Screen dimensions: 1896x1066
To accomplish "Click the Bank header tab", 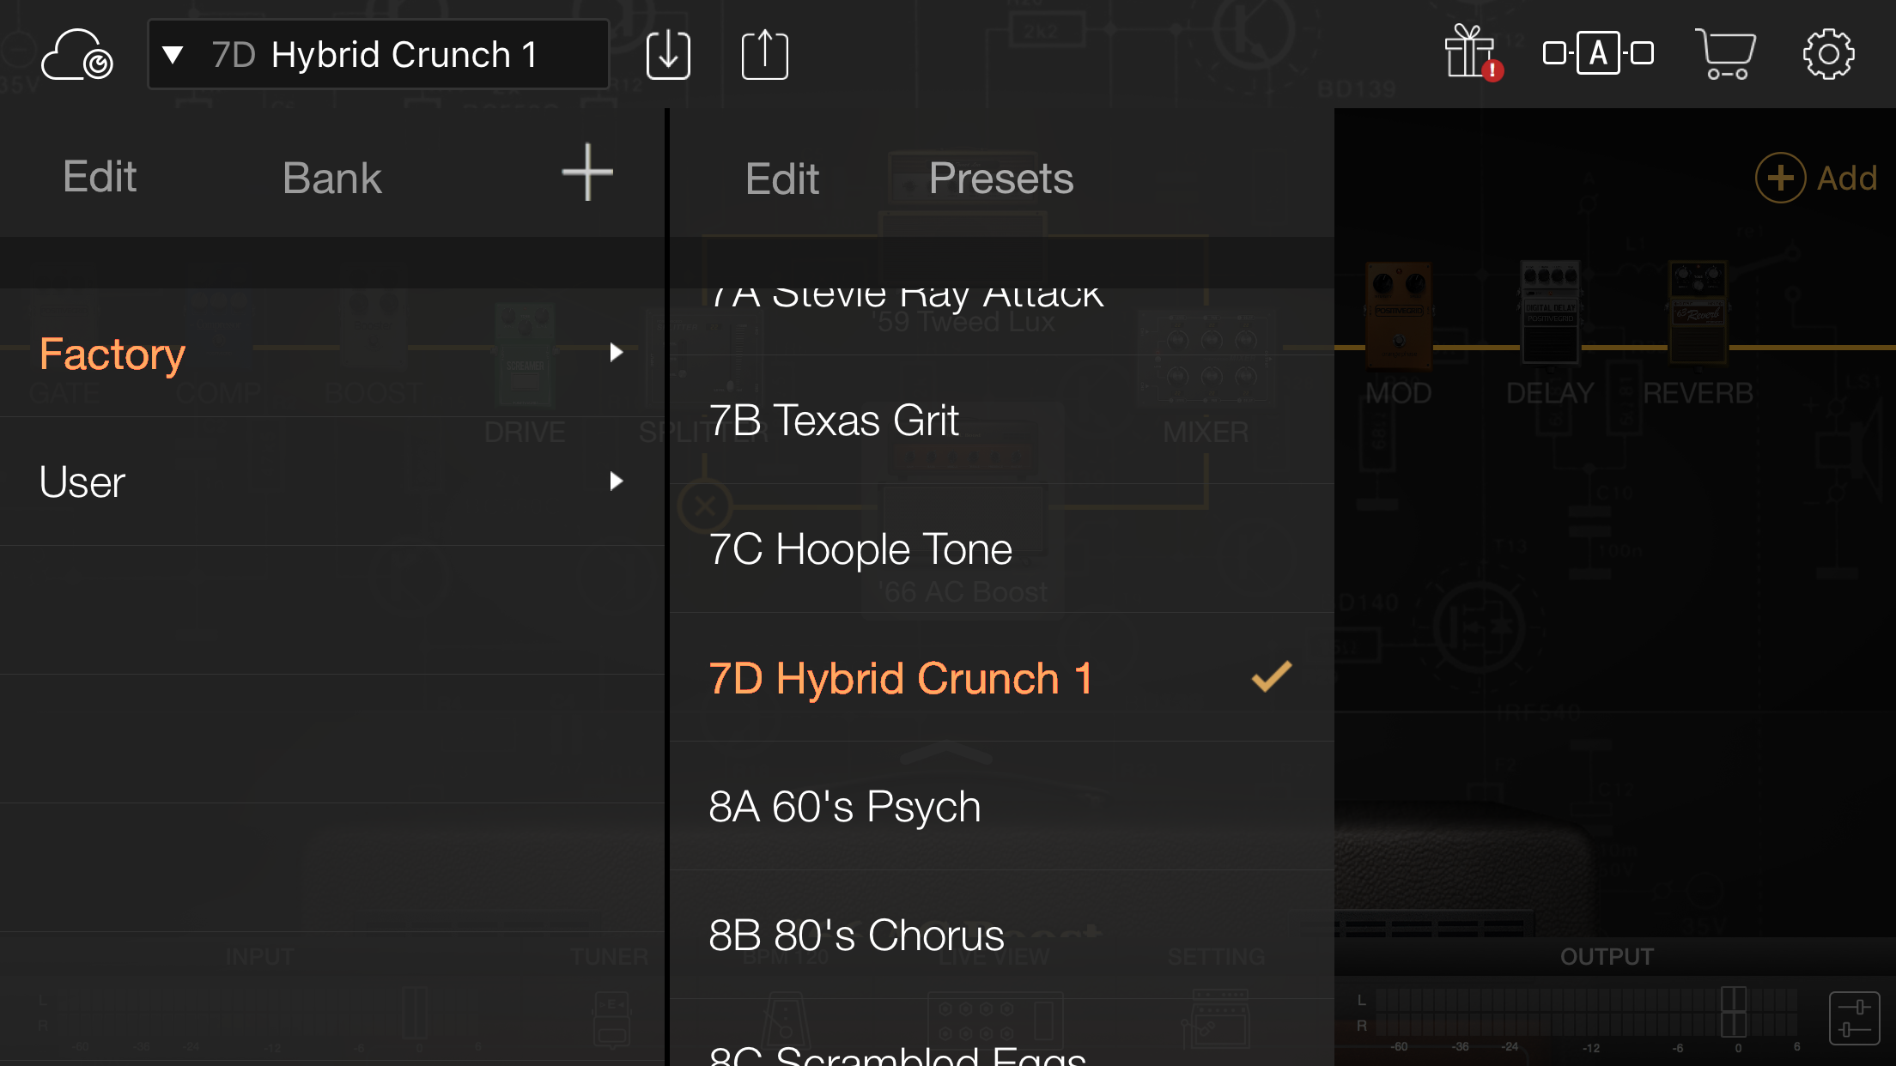I will (331, 179).
